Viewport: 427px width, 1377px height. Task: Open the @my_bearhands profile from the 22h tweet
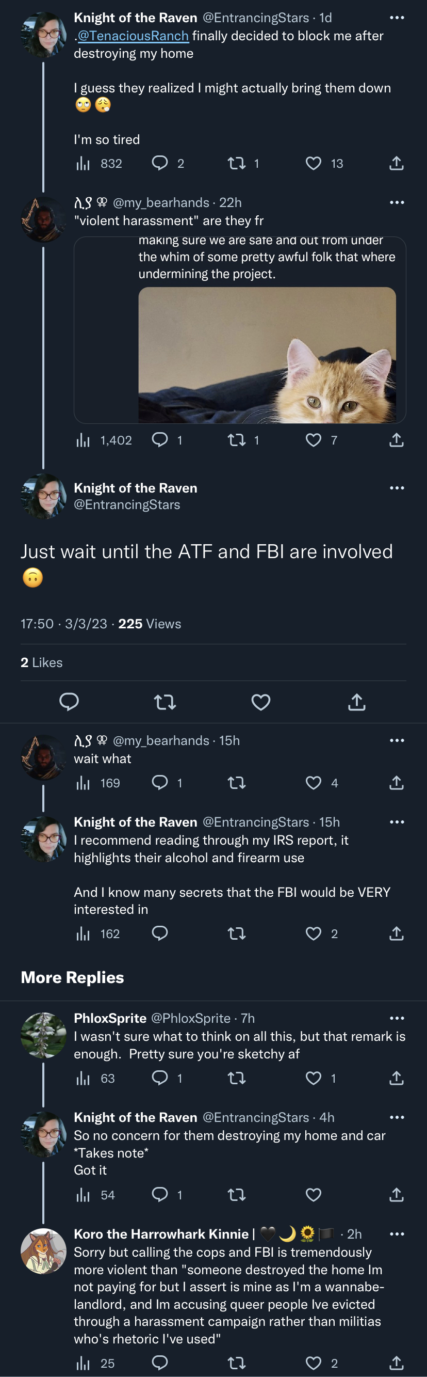pos(161,202)
